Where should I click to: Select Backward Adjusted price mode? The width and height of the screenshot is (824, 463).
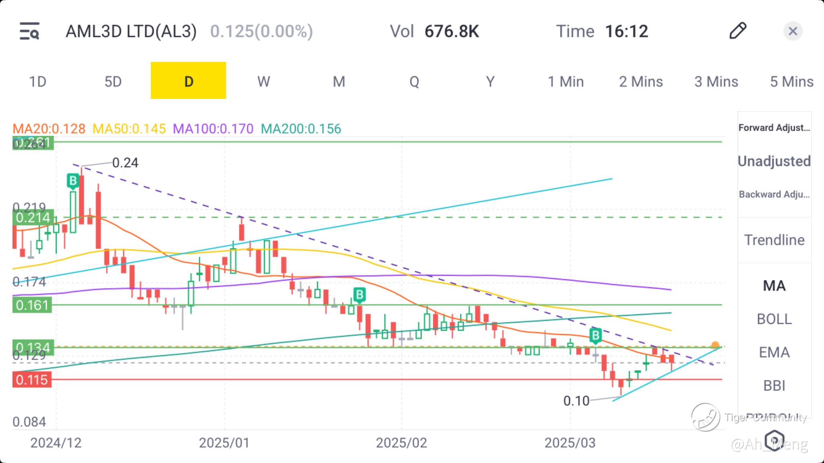tap(774, 195)
